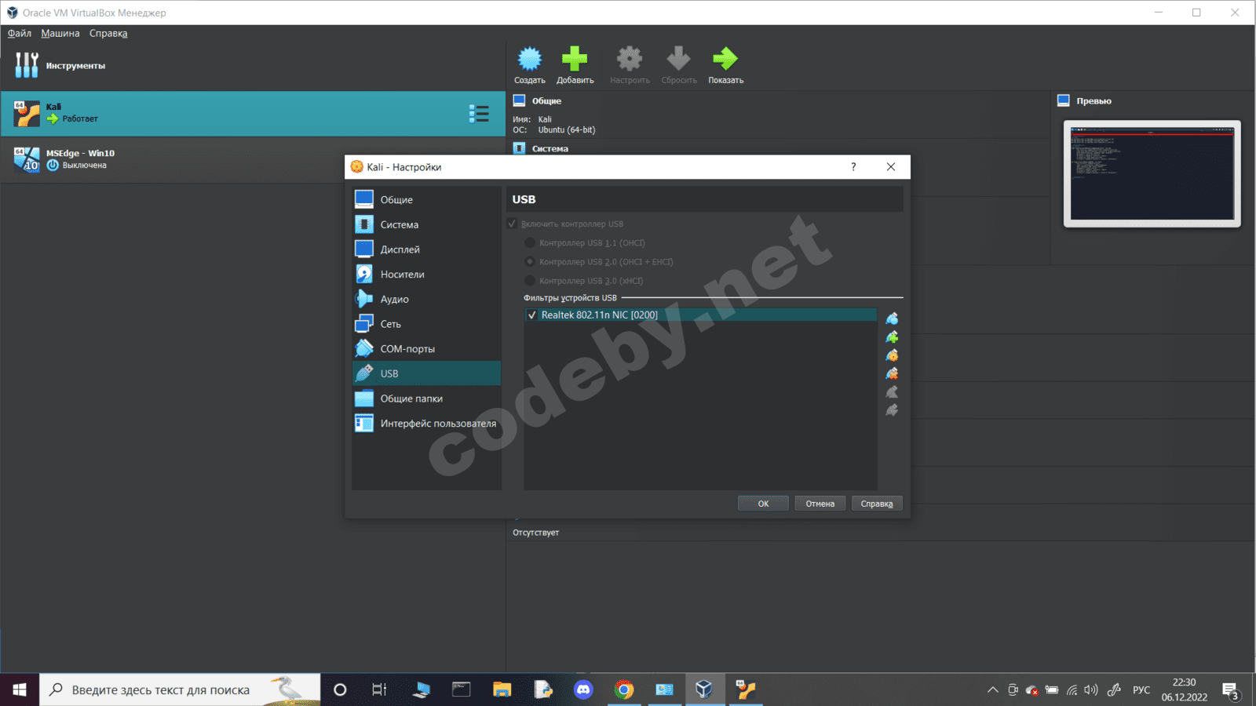1256x706 pixels.
Task: Select Контроллер USB 1.1 (OHCI) radio
Action: pyautogui.click(x=530, y=243)
